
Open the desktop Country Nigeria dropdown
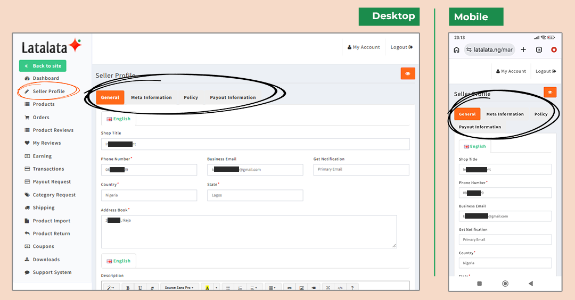coord(149,195)
